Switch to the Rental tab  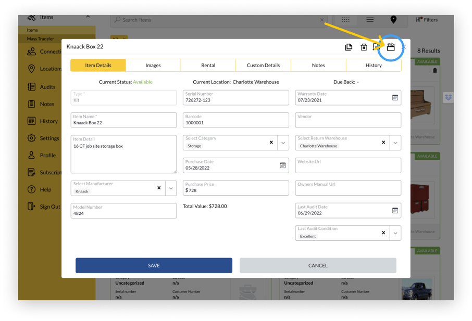(x=208, y=66)
